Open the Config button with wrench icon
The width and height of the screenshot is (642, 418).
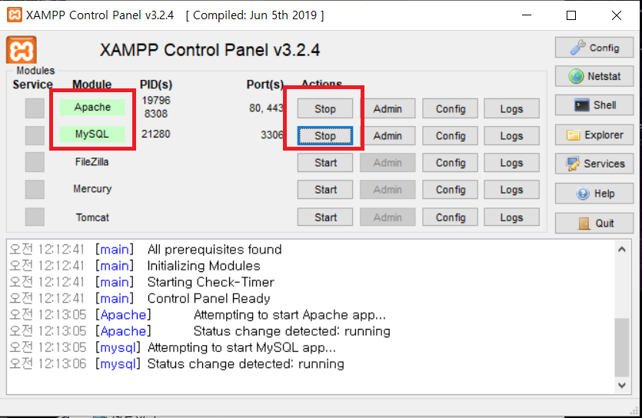click(594, 48)
